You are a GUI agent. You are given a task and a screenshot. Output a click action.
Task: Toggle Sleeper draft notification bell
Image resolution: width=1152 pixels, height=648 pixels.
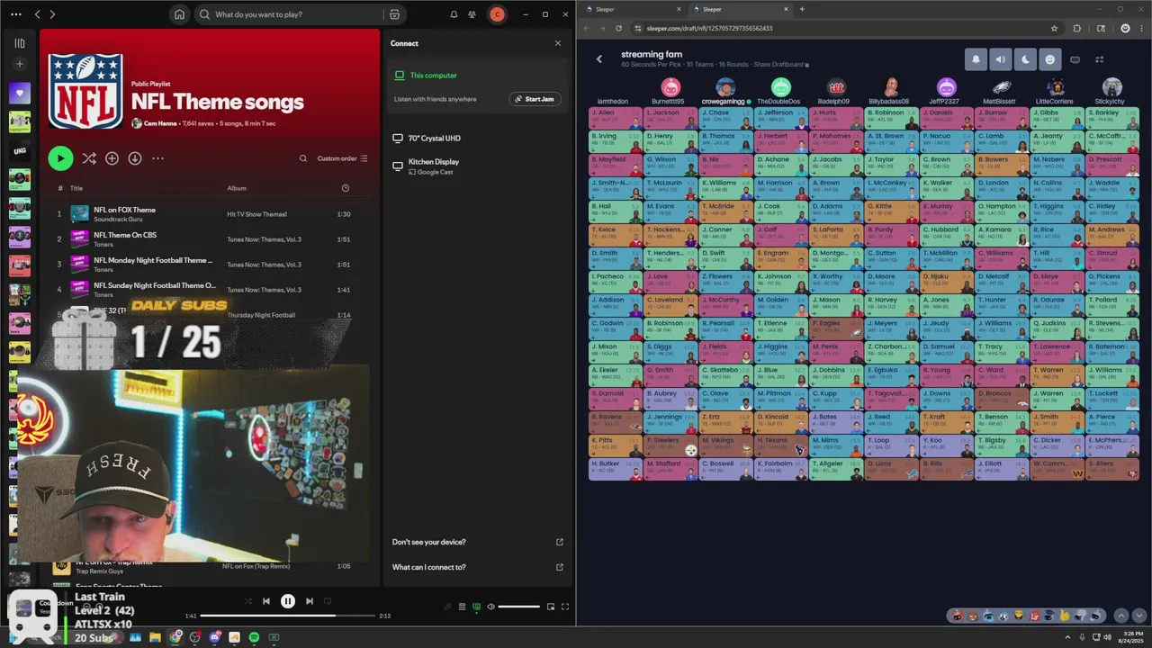(x=976, y=59)
